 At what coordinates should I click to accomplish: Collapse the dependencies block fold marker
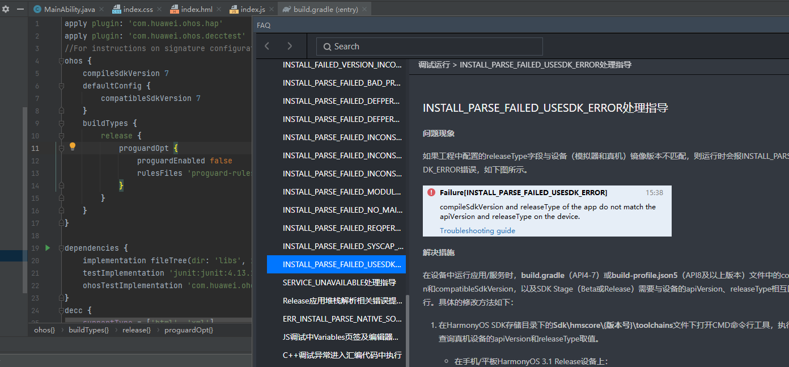click(61, 248)
